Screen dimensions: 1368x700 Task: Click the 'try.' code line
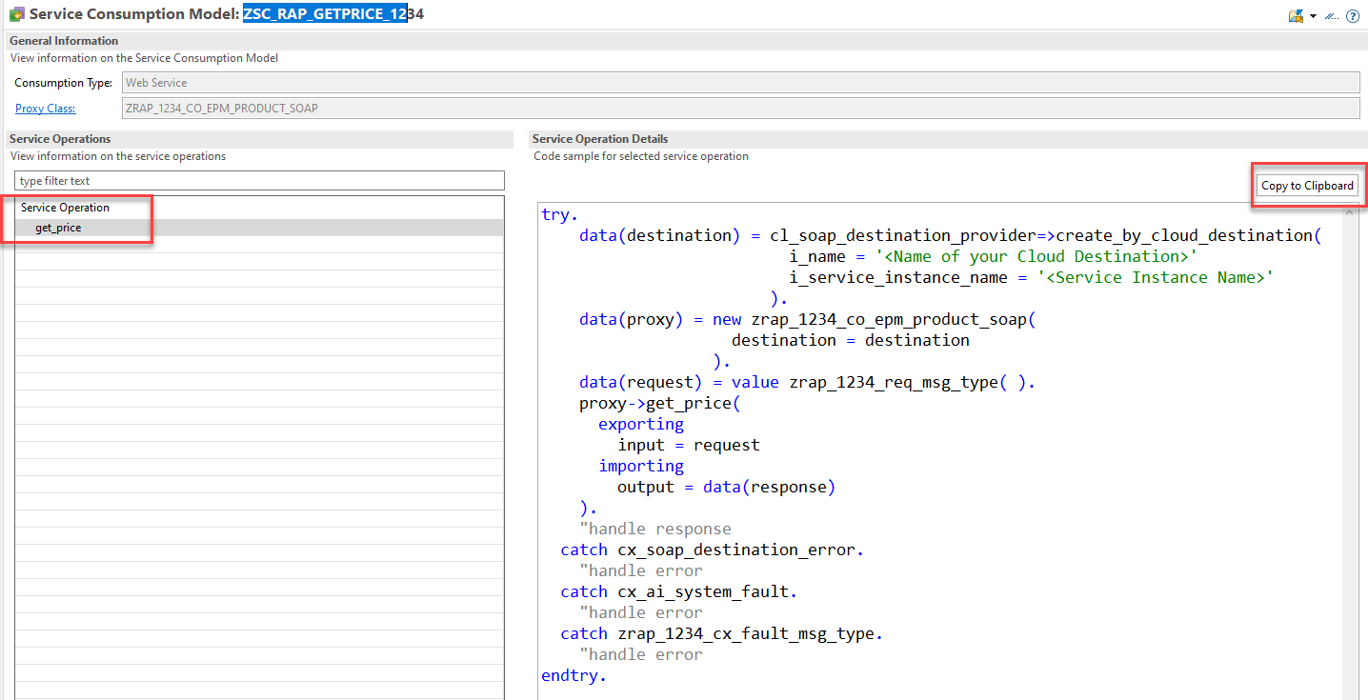pyautogui.click(x=560, y=215)
